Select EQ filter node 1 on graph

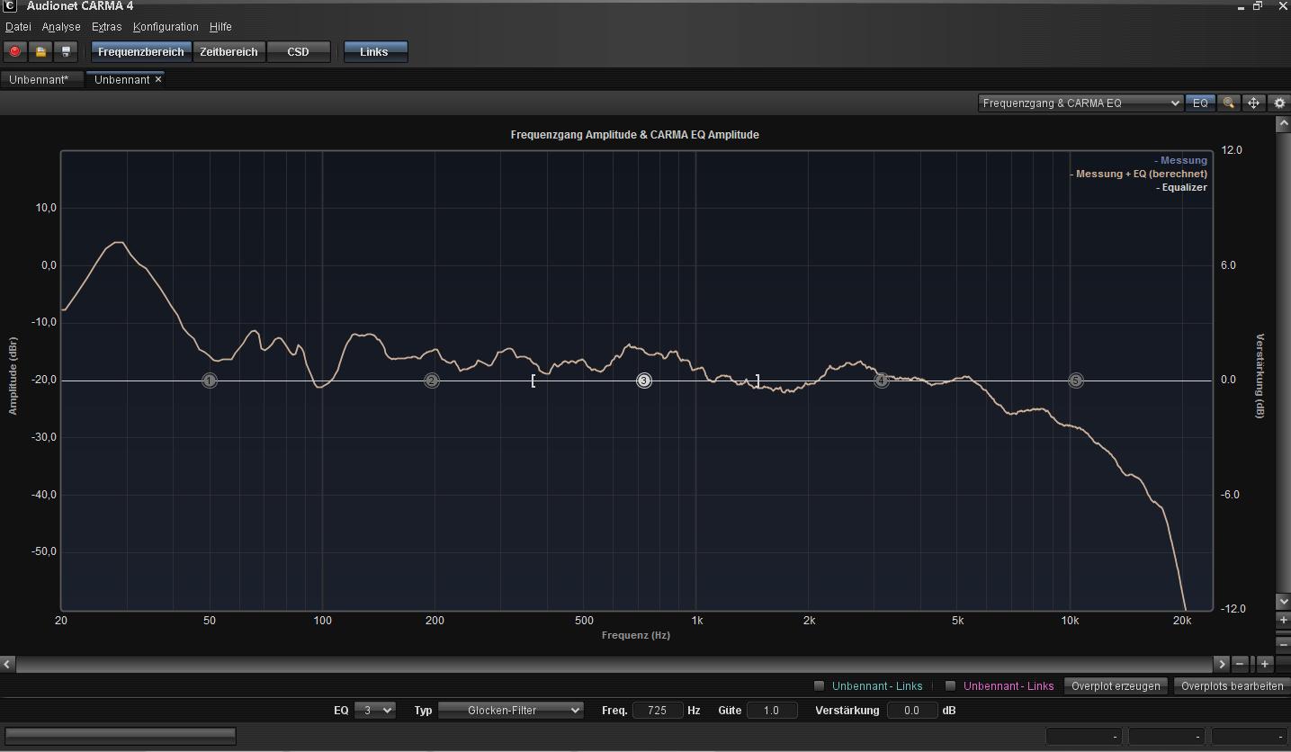(210, 381)
